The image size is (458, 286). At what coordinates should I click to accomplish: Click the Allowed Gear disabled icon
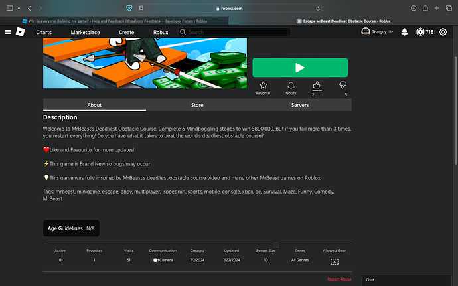(x=335, y=261)
